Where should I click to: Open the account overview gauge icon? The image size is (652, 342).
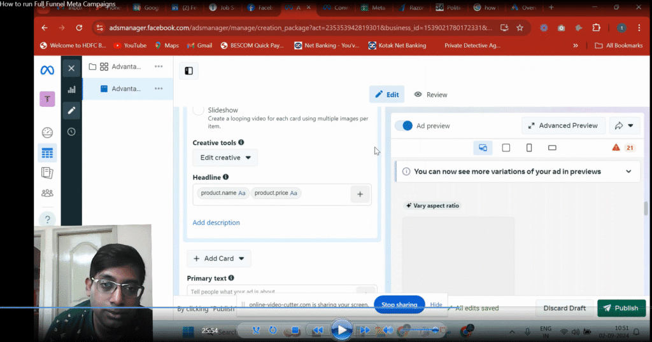click(47, 132)
